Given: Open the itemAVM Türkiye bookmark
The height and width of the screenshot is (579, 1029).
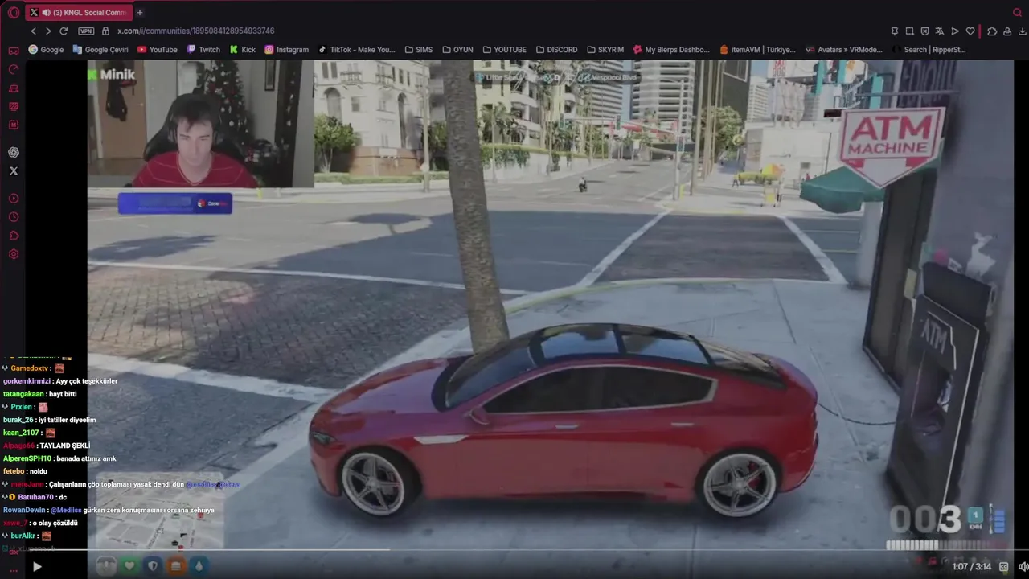Looking at the screenshot, I should [x=757, y=49].
